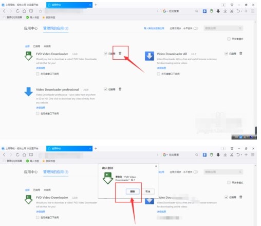
Task: Click the undo arrow icon, window without dialog
Action: point(238,11)
